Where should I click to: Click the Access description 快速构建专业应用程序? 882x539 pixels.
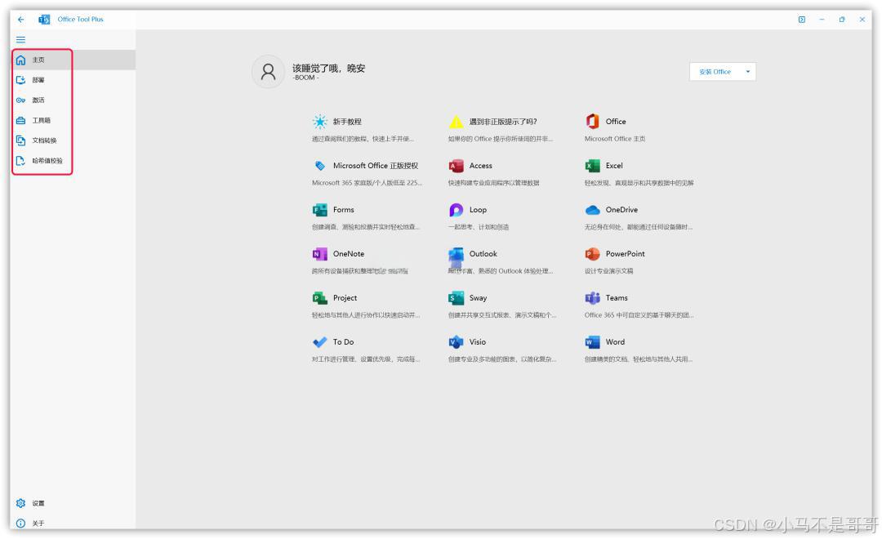(494, 183)
